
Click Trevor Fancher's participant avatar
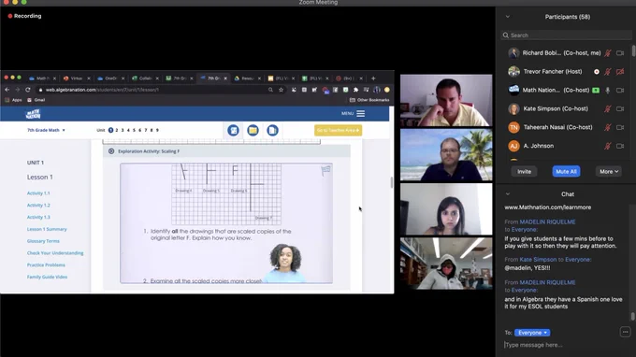tap(513, 72)
